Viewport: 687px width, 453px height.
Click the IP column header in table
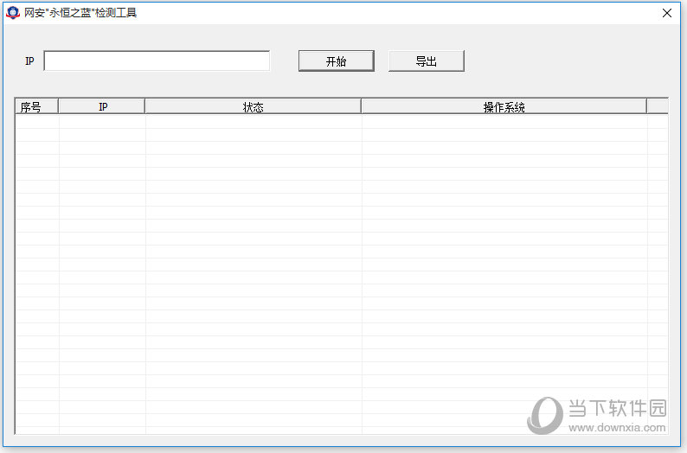point(101,106)
